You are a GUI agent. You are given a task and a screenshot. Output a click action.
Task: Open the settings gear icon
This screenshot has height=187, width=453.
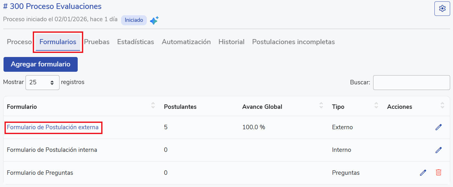(x=442, y=9)
